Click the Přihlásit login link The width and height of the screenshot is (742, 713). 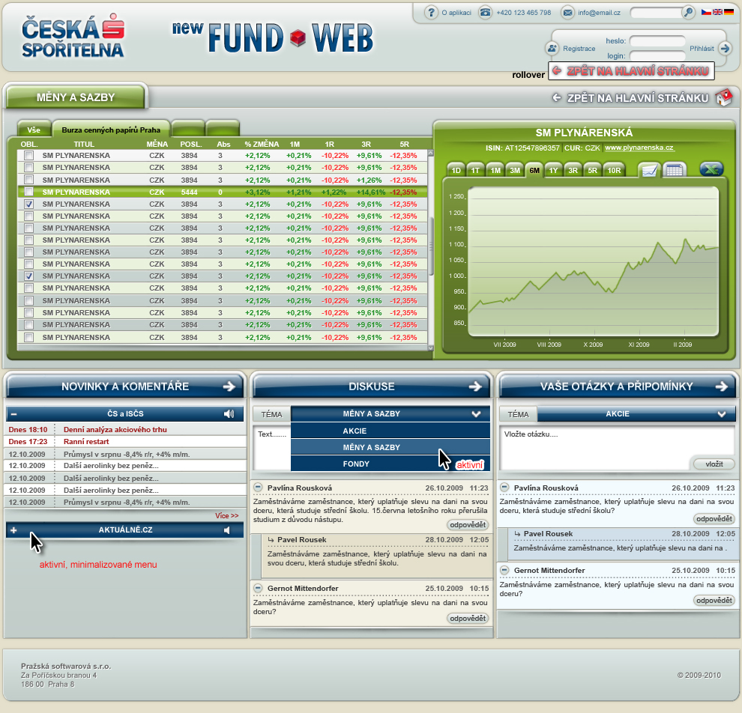point(702,48)
